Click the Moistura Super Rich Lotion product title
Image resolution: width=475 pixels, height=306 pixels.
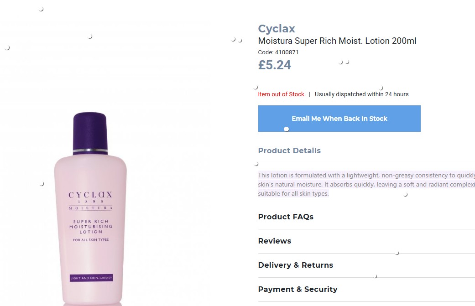[x=337, y=41]
